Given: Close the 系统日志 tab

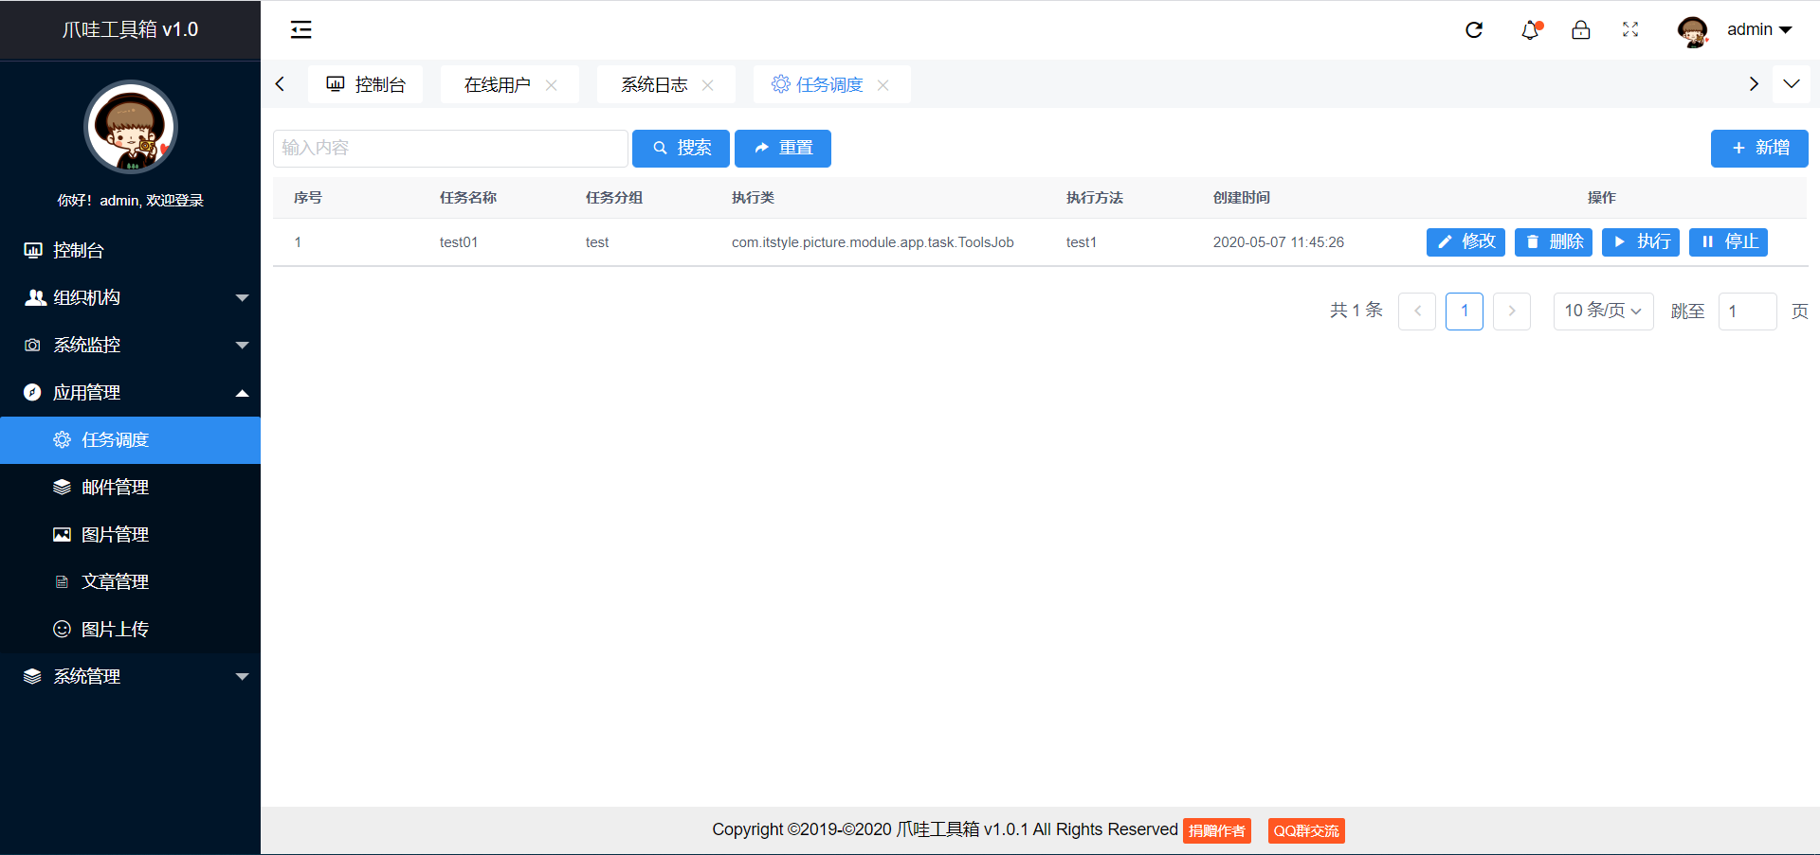Looking at the screenshot, I should pos(707,85).
